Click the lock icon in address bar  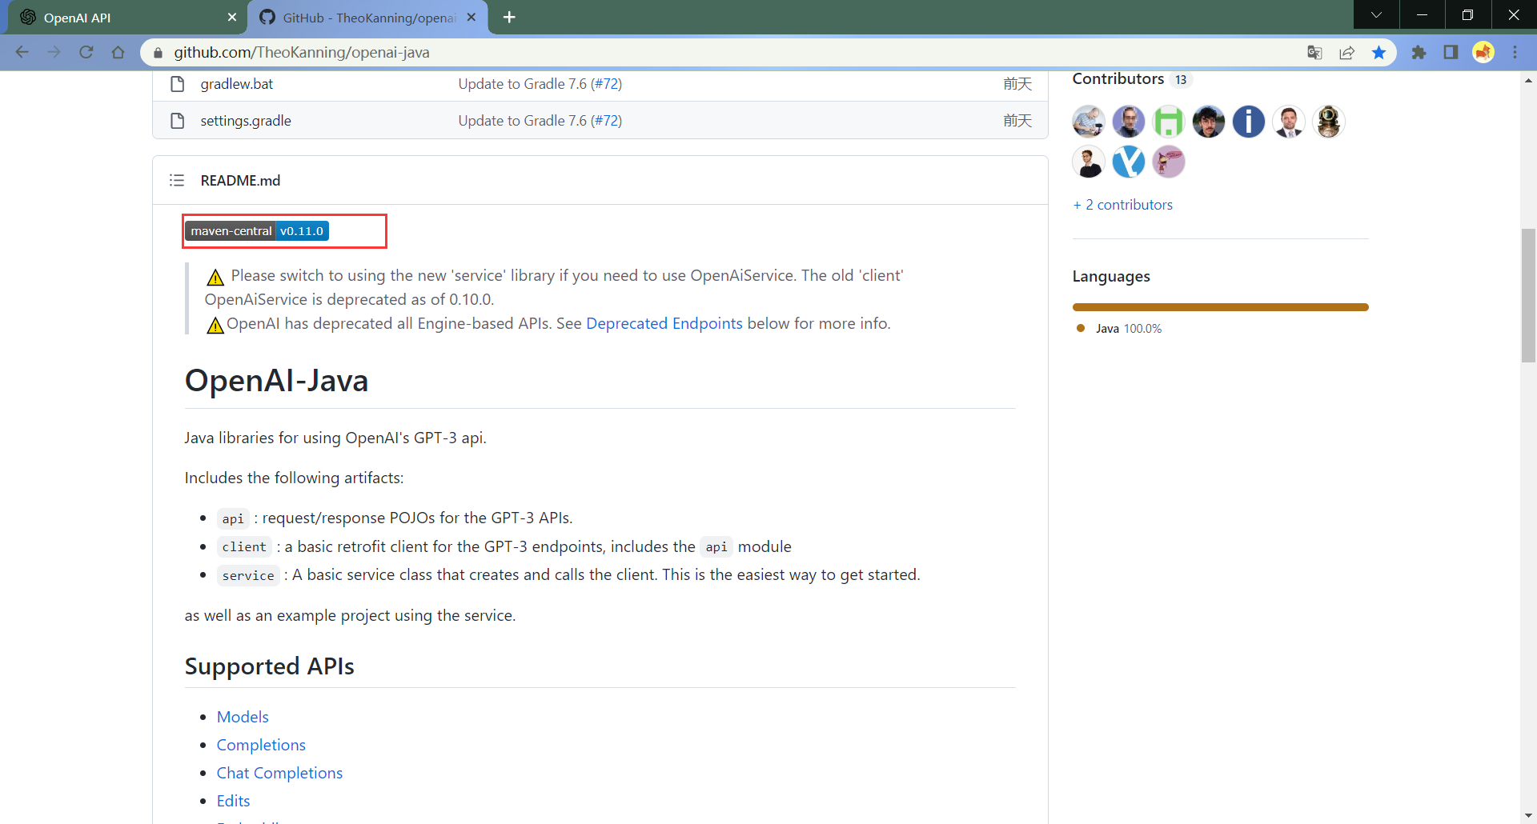(158, 53)
